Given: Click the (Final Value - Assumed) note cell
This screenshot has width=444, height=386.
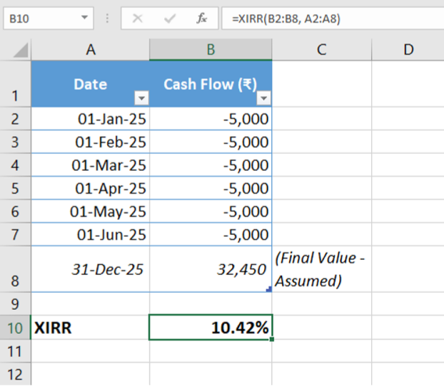Looking at the screenshot, I should pos(322,269).
